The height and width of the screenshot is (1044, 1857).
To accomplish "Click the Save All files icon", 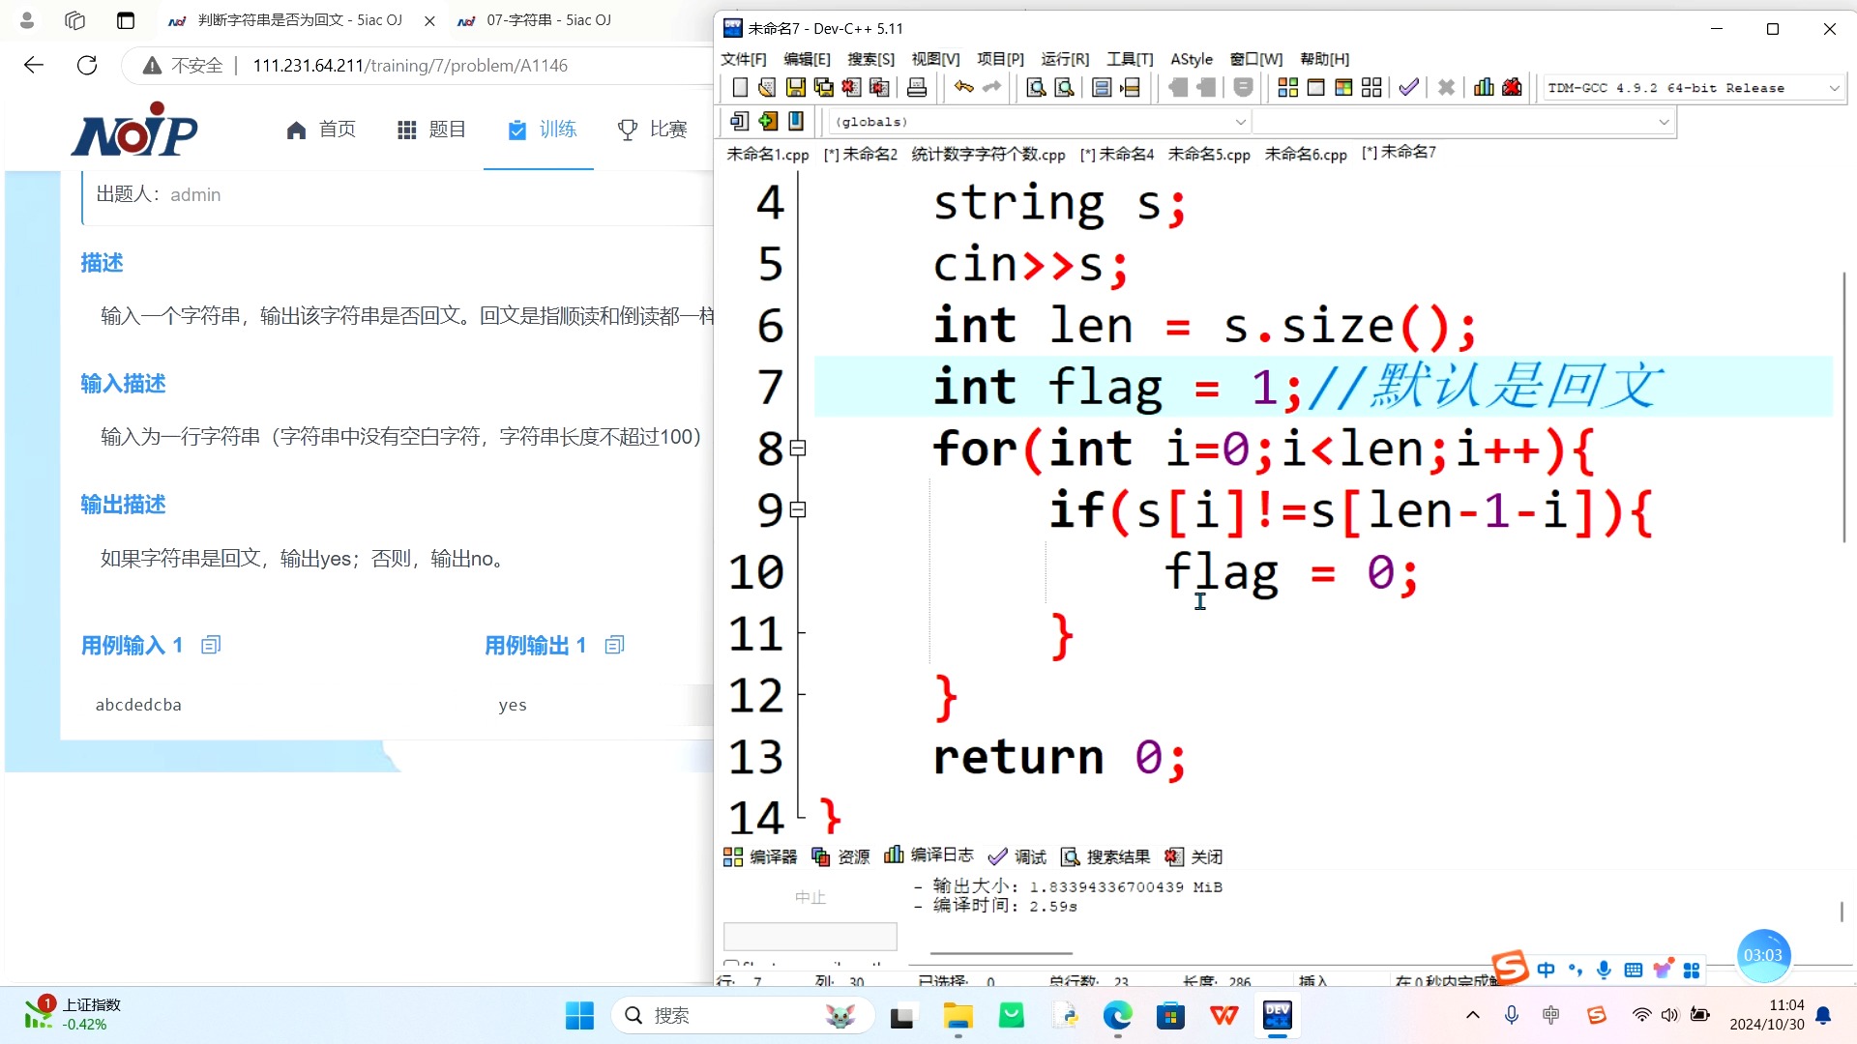I will [x=823, y=88].
